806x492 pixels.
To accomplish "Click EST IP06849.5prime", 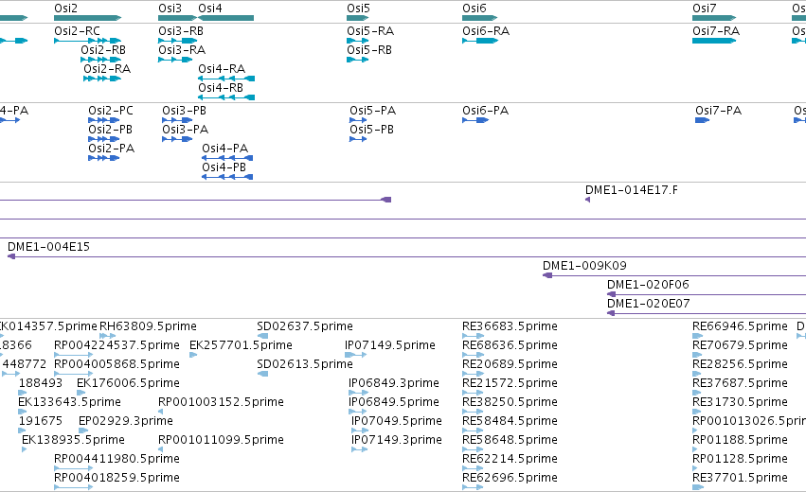I will tap(394, 402).
